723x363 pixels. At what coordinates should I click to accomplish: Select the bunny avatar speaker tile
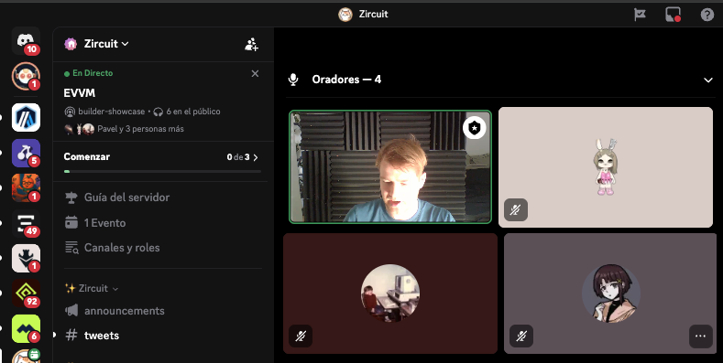pyautogui.click(x=606, y=167)
